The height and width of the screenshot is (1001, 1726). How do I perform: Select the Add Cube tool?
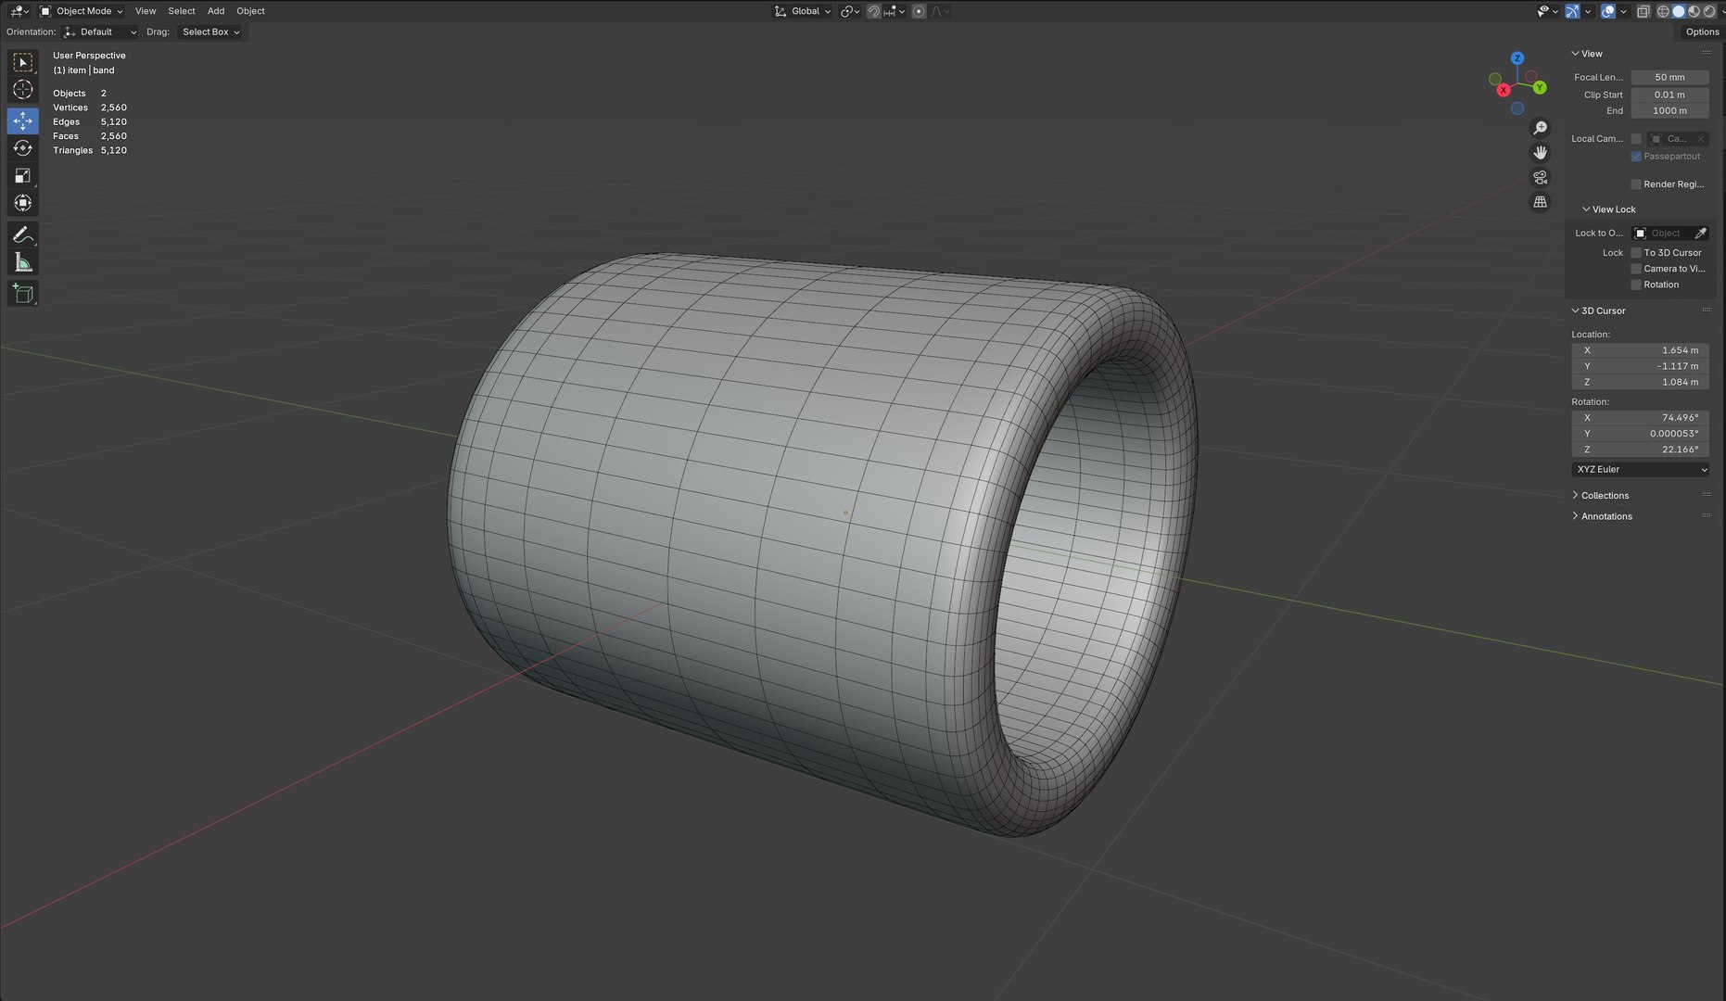(23, 294)
